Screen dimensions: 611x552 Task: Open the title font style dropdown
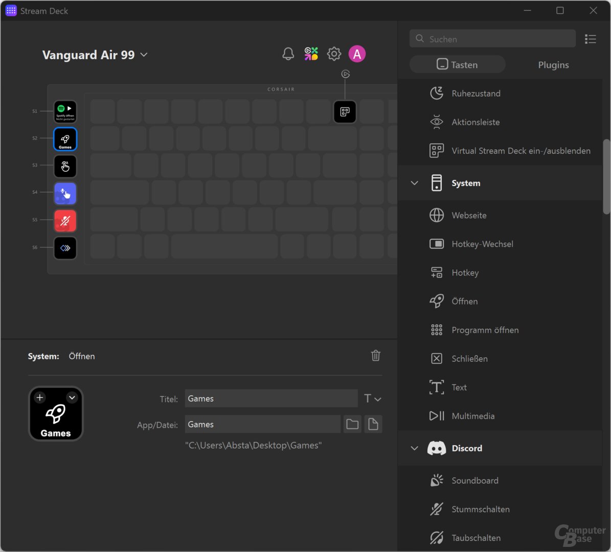pyautogui.click(x=373, y=399)
